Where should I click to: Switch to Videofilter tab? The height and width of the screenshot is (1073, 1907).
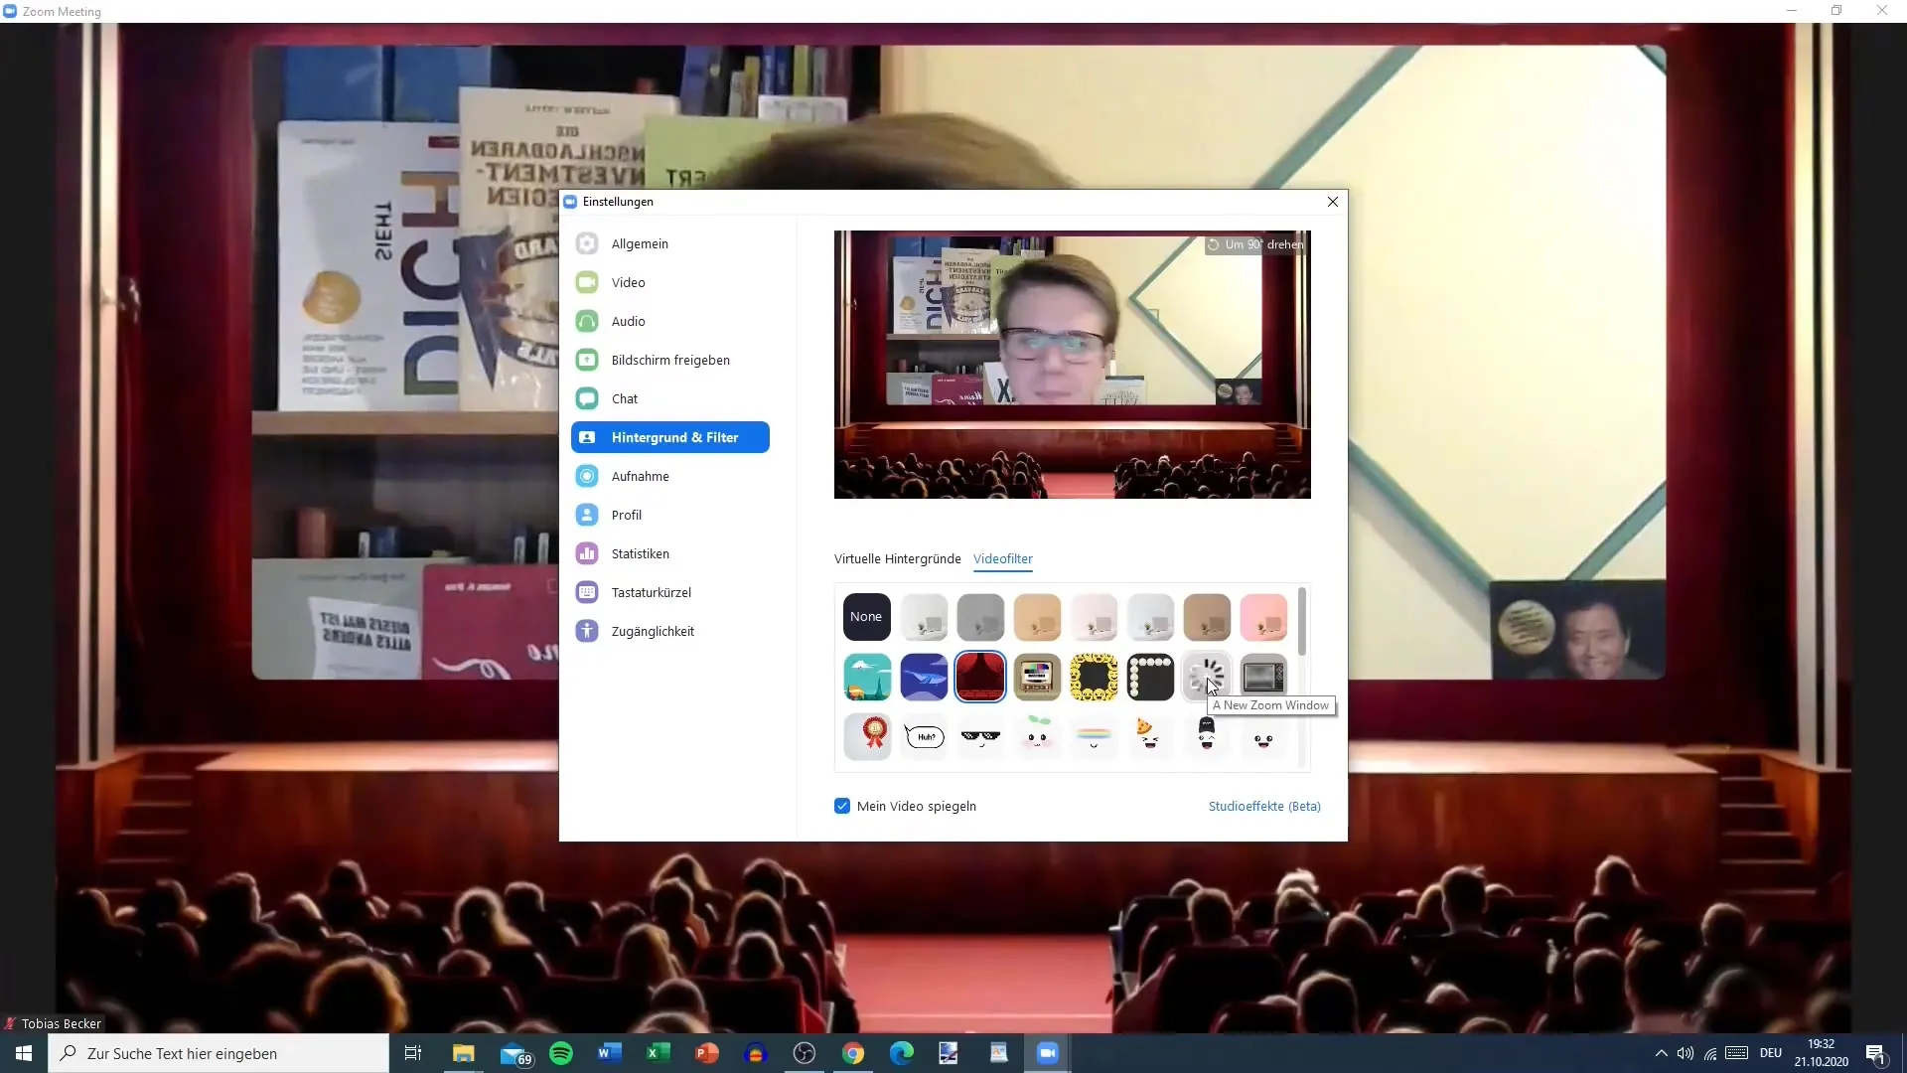pos(1002,558)
